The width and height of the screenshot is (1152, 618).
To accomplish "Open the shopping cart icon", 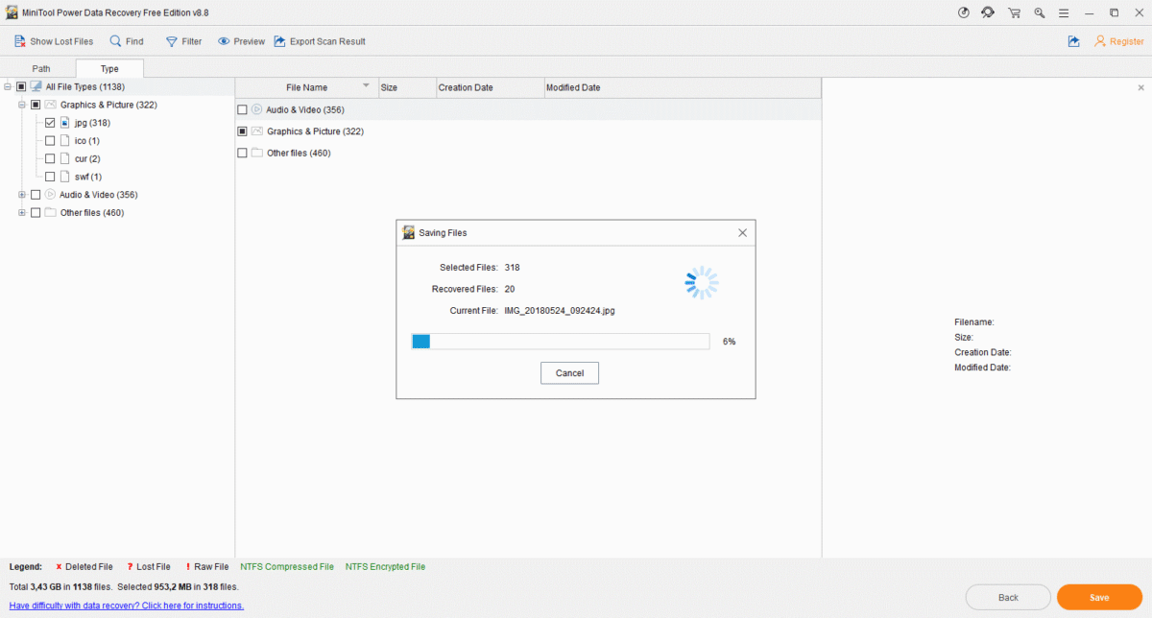I will point(1014,12).
